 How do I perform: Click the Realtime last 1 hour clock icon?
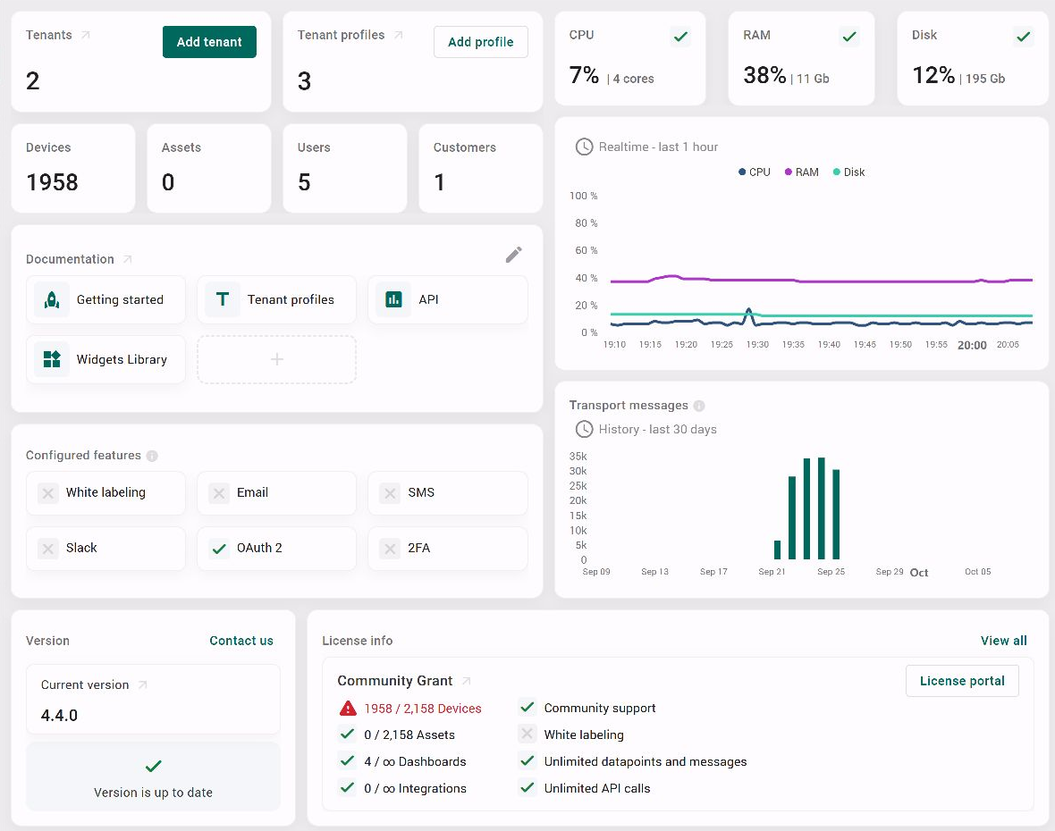pyautogui.click(x=584, y=147)
